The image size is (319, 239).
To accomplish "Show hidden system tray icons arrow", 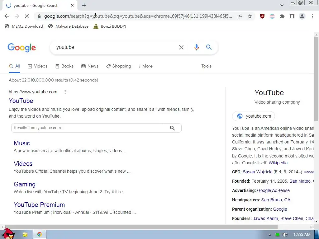I will point(270,235).
